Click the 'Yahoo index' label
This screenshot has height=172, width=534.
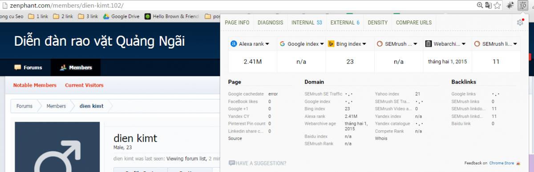pyautogui.click(x=387, y=94)
